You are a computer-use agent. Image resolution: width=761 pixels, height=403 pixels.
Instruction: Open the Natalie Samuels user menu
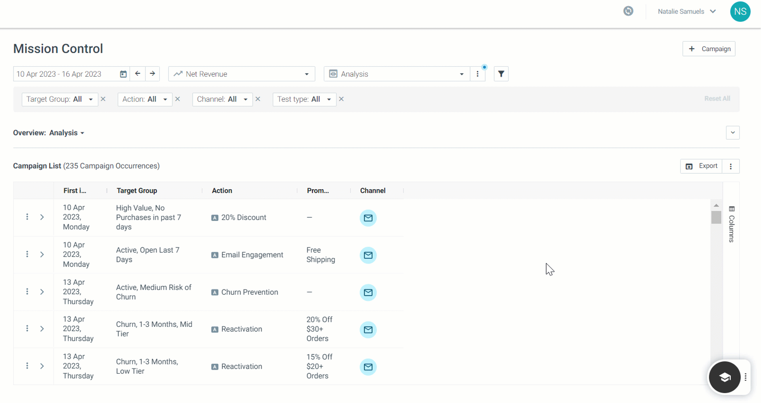(x=687, y=12)
